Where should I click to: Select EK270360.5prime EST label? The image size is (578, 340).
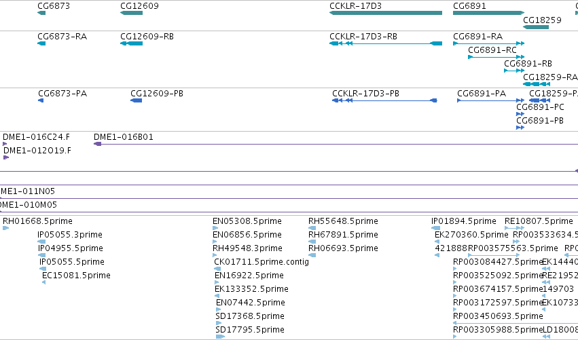point(471,235)
